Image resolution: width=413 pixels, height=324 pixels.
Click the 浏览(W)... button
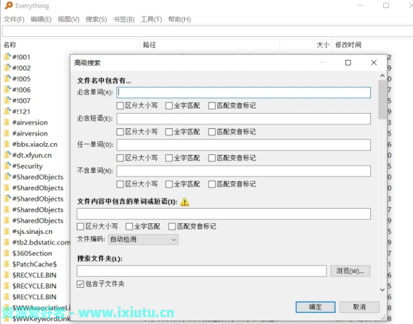(x=351, y=271)
